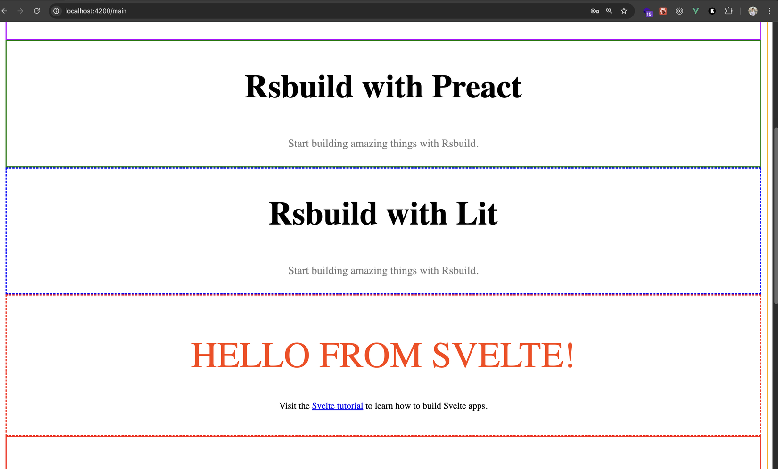The image size is (778, 469).
Task: Click the forward navigation arrow
Action: pyautogui.click(x=20, y=11)
